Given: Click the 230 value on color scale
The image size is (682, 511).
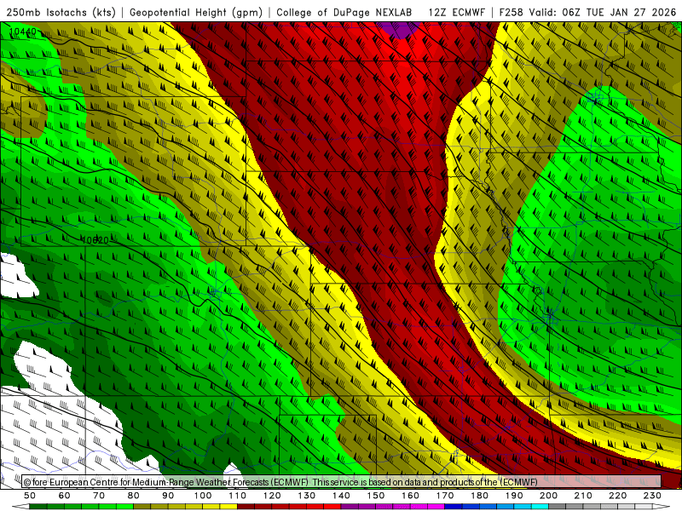Looking at the screenshot, I should pos(652,496).
